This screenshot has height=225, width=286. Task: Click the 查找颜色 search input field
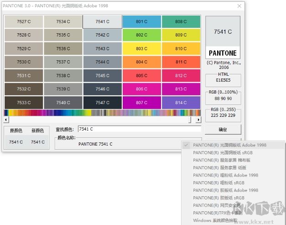click(139, 129)
